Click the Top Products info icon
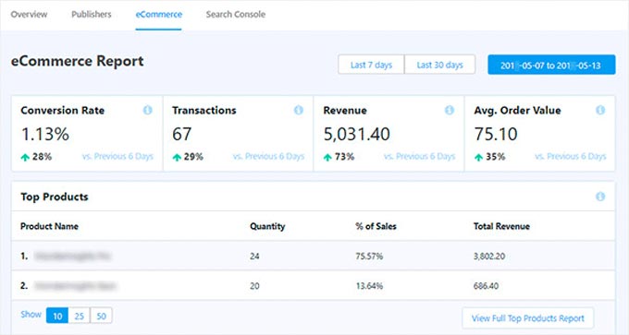 [x=600, y=197]
